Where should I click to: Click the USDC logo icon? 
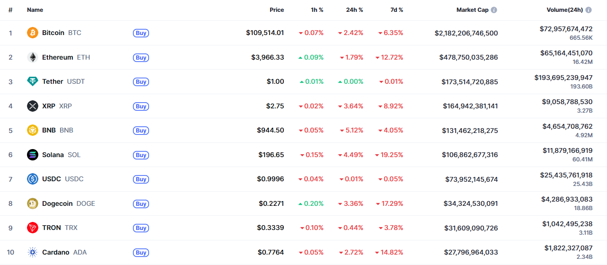(33, 179)
